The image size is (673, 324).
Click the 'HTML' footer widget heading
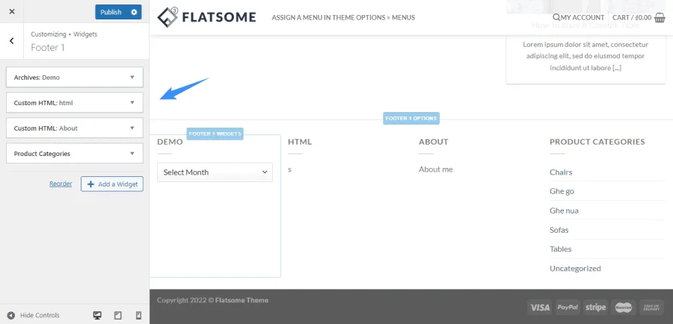pyautogui.click(x=300, y=141)
